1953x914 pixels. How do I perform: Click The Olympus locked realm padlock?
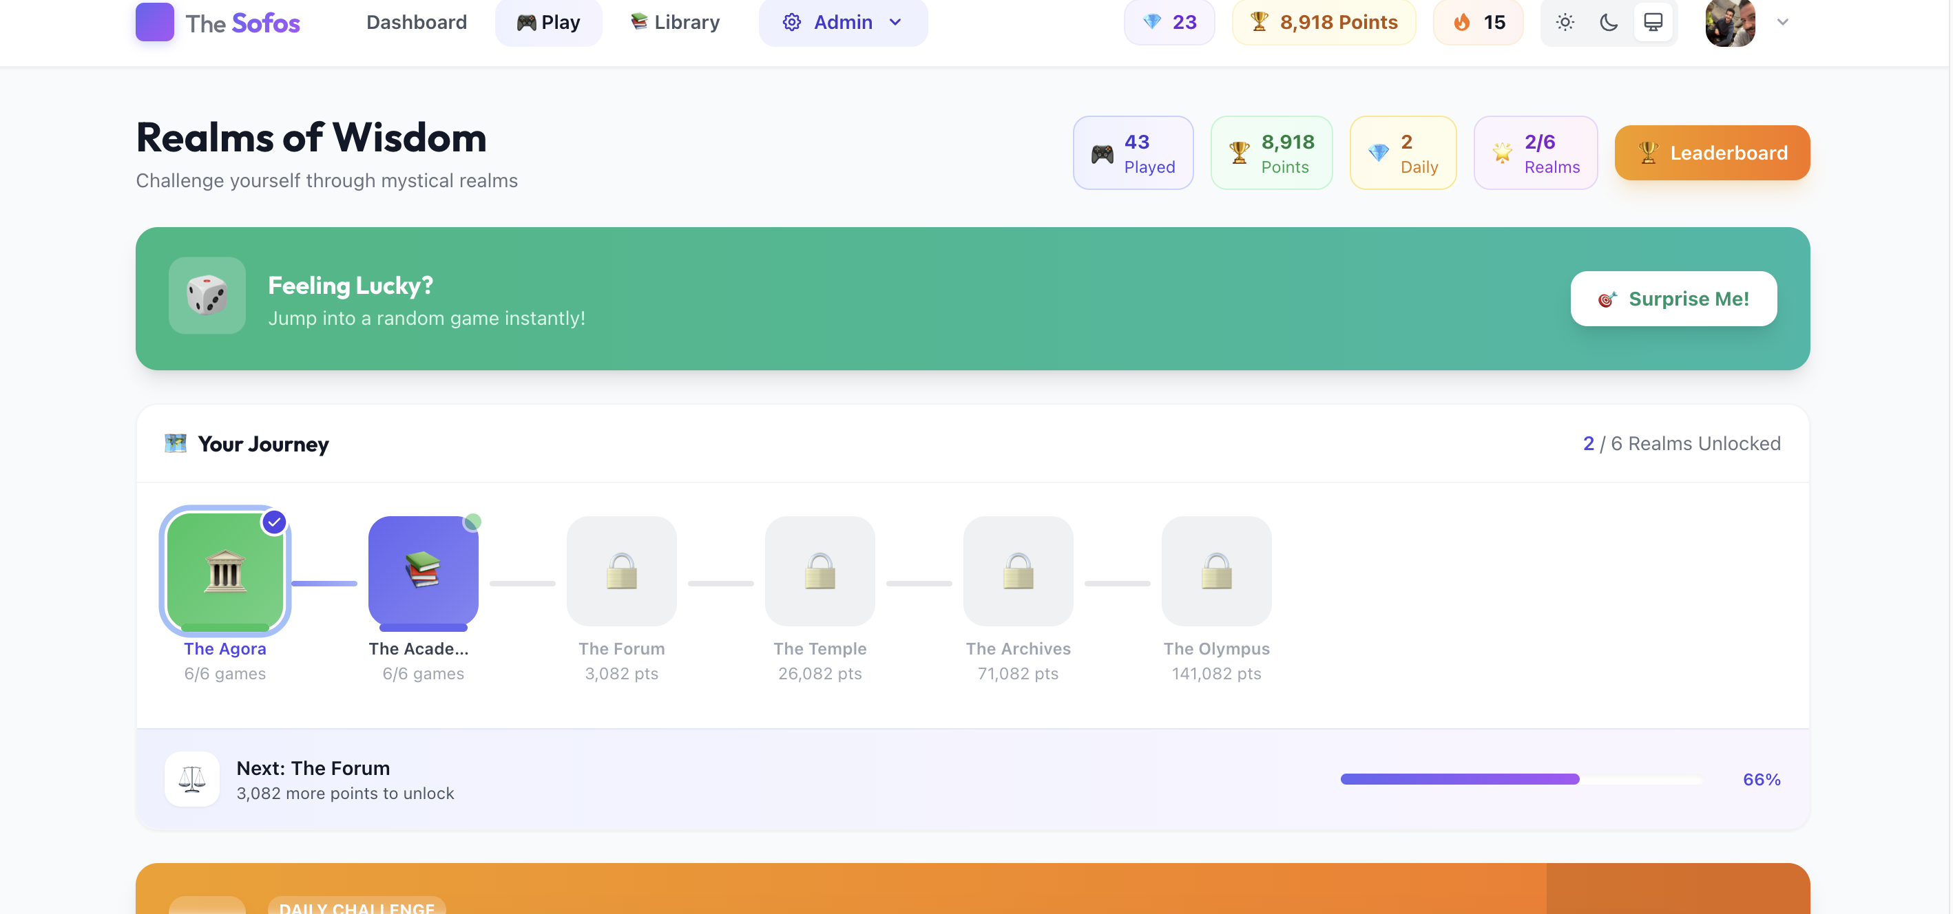[x=1216, y=571]
